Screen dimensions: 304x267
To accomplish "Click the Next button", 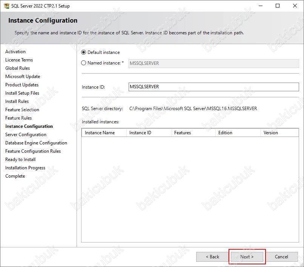I will (x=247, y=257).
